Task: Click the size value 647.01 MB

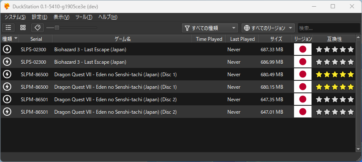Action: click(x=272, y=112)
